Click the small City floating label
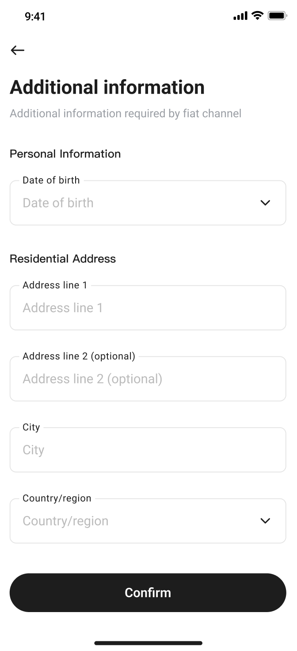Viewport: 297px width, 651px height. click(31, 427)
